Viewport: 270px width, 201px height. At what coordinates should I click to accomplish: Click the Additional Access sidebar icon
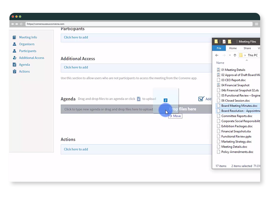(x=15, y=58)
